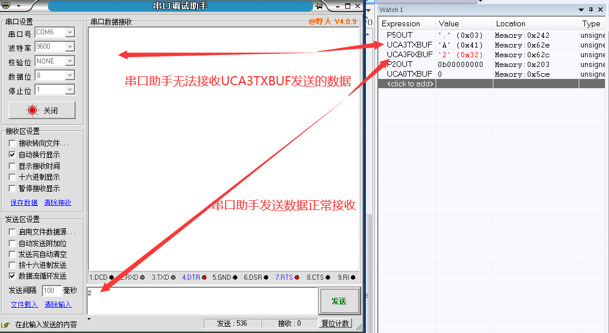The image size is (609, 333).
Task: Open the 数据位 dropdown
Action: coord(70,76)
